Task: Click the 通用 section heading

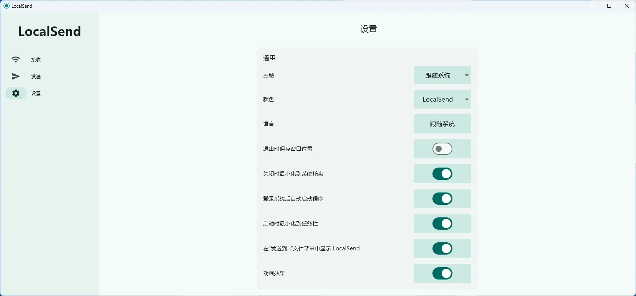Action: (x=269, y=58)
